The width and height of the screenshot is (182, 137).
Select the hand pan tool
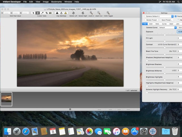click(x=38, y=13)
